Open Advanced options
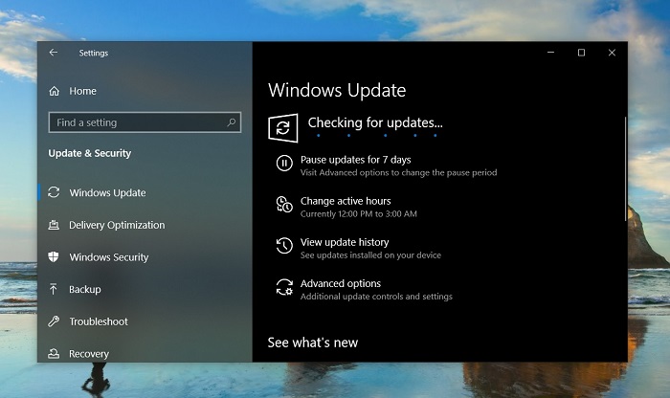 [x=341, y=283]
